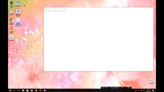Open the taskbar clock and date

point(148,90)
